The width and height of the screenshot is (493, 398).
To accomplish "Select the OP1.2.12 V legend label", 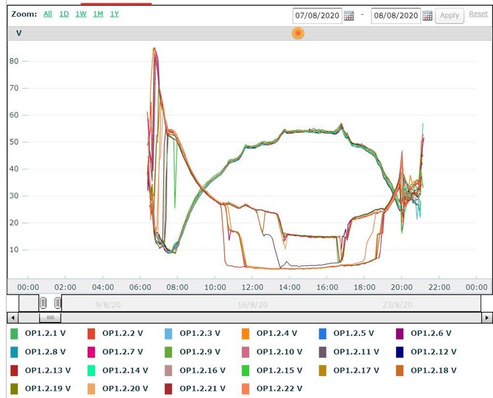I will [433, 352].
